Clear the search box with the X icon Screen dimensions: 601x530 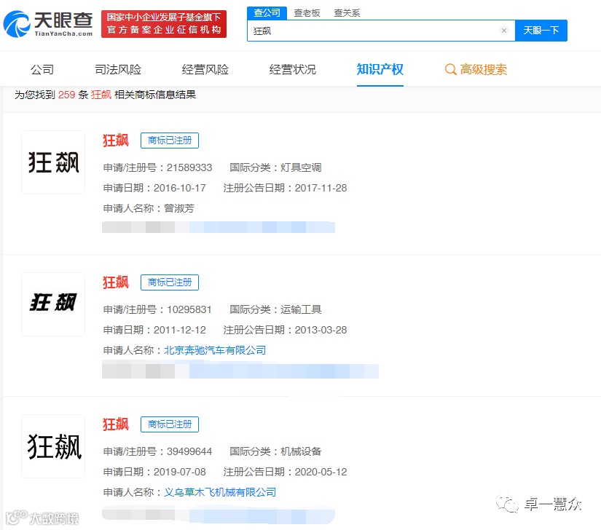pos(504,31)
